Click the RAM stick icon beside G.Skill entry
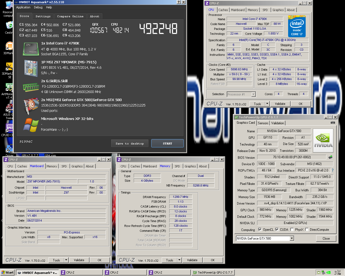The image size is (345, 276). (31, 87)
